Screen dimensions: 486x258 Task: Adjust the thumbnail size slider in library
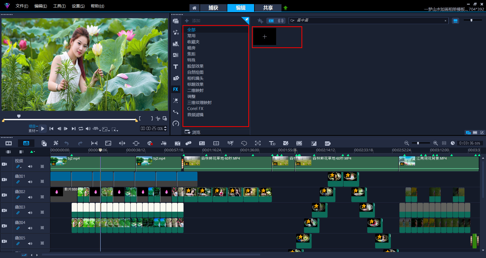click(x=472, y=20)
